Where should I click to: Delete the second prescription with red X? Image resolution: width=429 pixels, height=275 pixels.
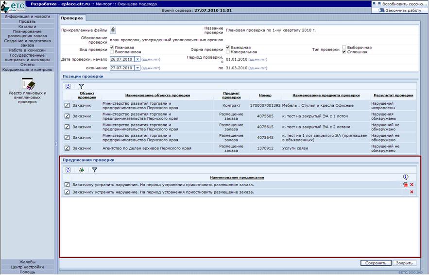[412, 192]
